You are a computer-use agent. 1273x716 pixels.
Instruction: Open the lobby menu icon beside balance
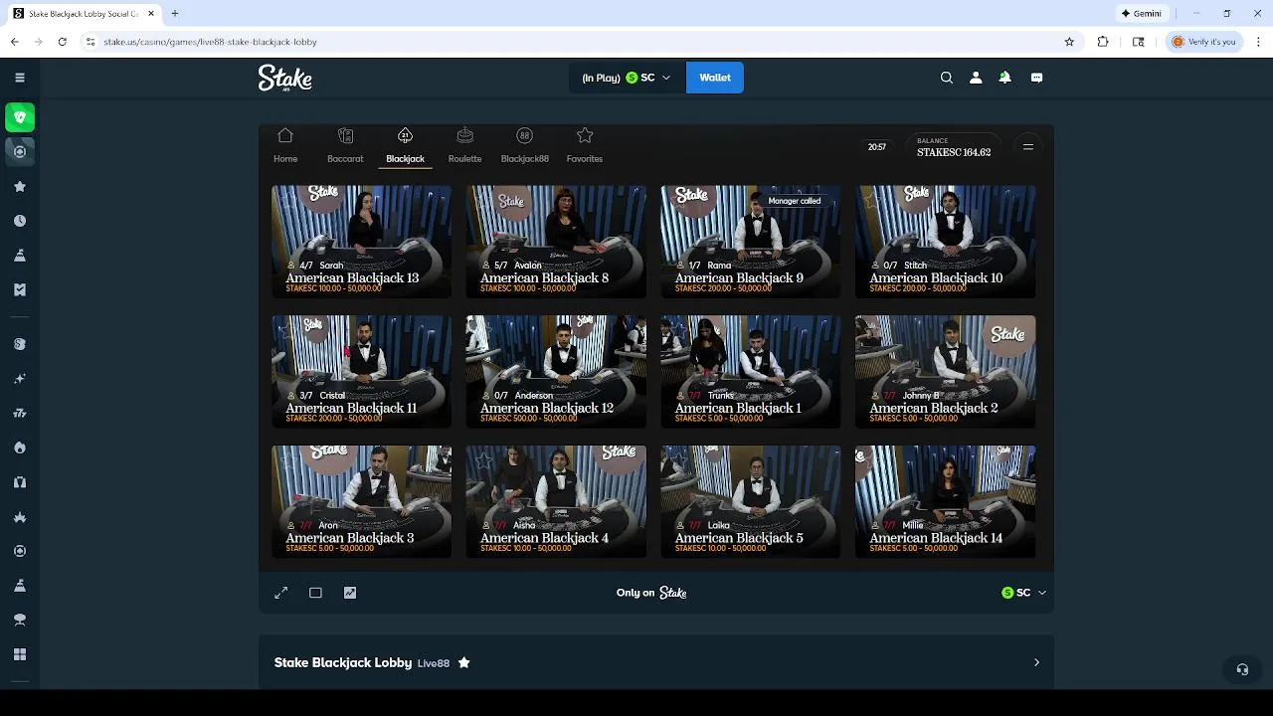tap(1028, 147)
